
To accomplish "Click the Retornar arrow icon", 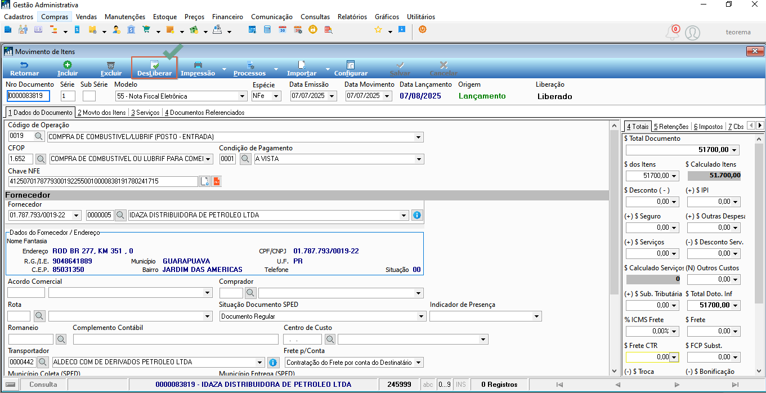I will coord(24,65).
